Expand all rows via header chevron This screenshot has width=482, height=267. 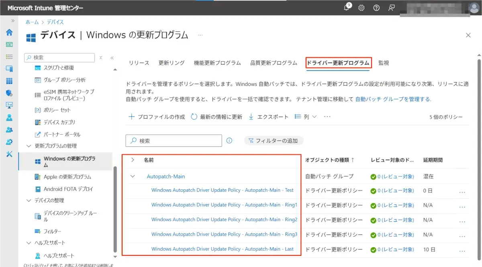pyautogui.click(x=133, y=160)
